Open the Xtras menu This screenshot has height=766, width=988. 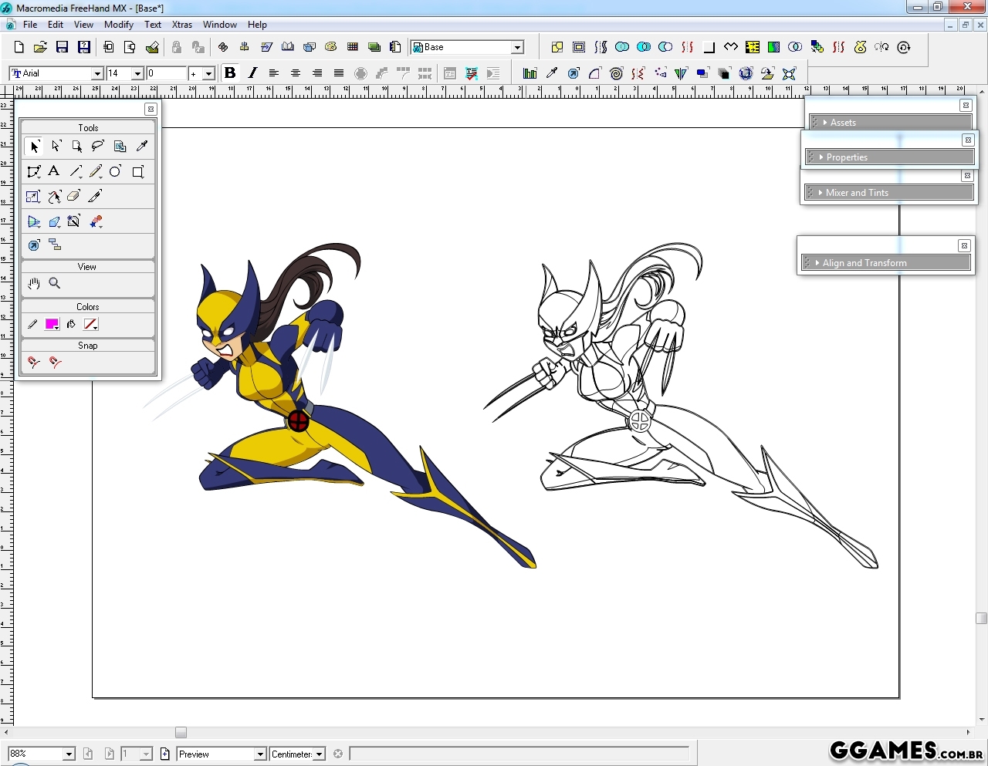coord(182,25)
